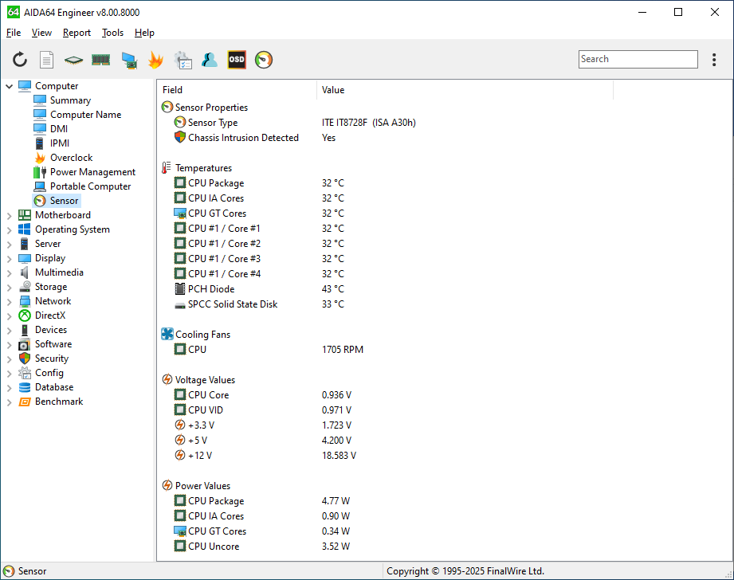
Task: Open the Tools menu
Action: pos(113,33)
